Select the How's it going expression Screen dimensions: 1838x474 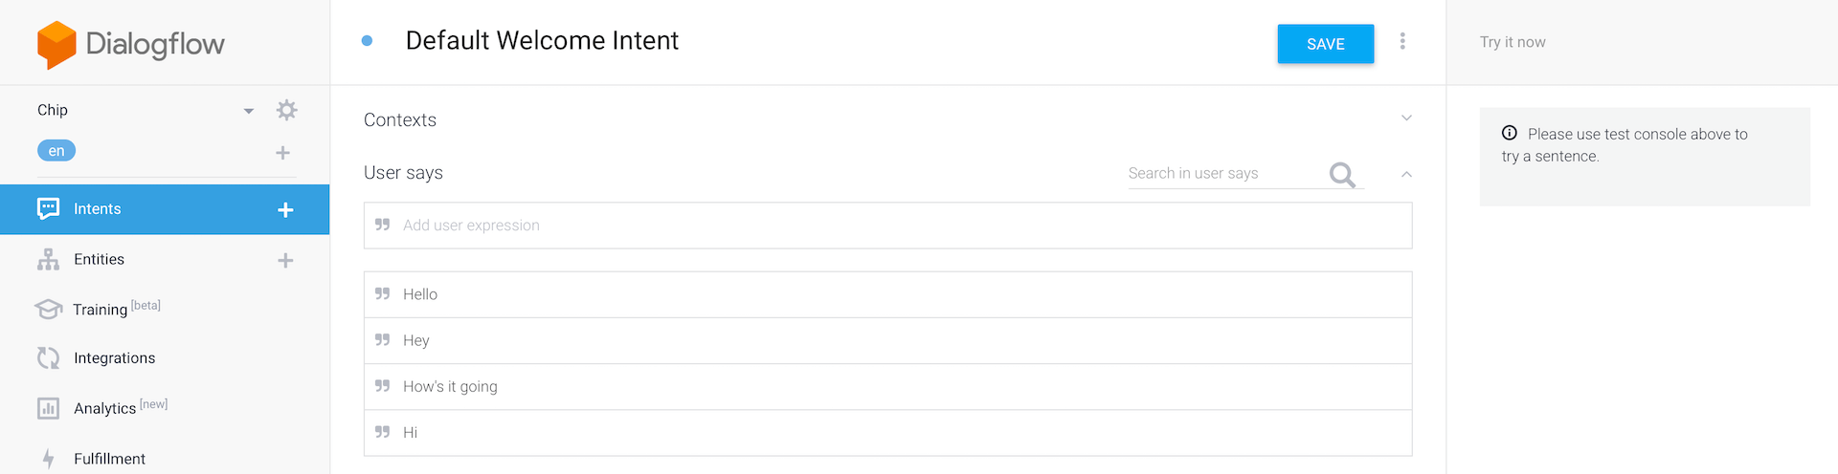[x=450, y=387]
